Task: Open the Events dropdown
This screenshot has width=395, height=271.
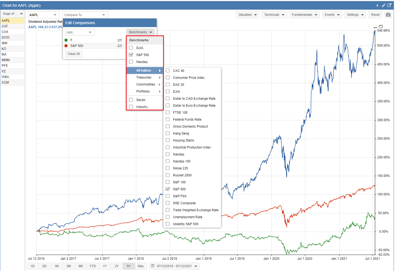Action: point(332,15)
